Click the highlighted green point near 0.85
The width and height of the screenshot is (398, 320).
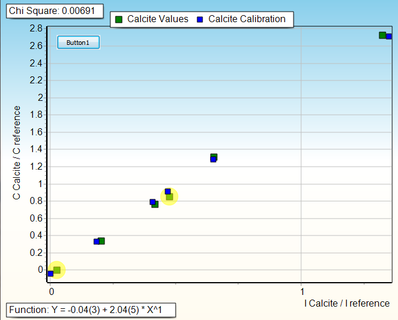click(170, 196)
